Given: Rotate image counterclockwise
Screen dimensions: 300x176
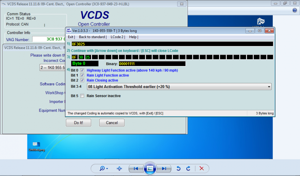Looking at the screenshot, I should point(178,168).
